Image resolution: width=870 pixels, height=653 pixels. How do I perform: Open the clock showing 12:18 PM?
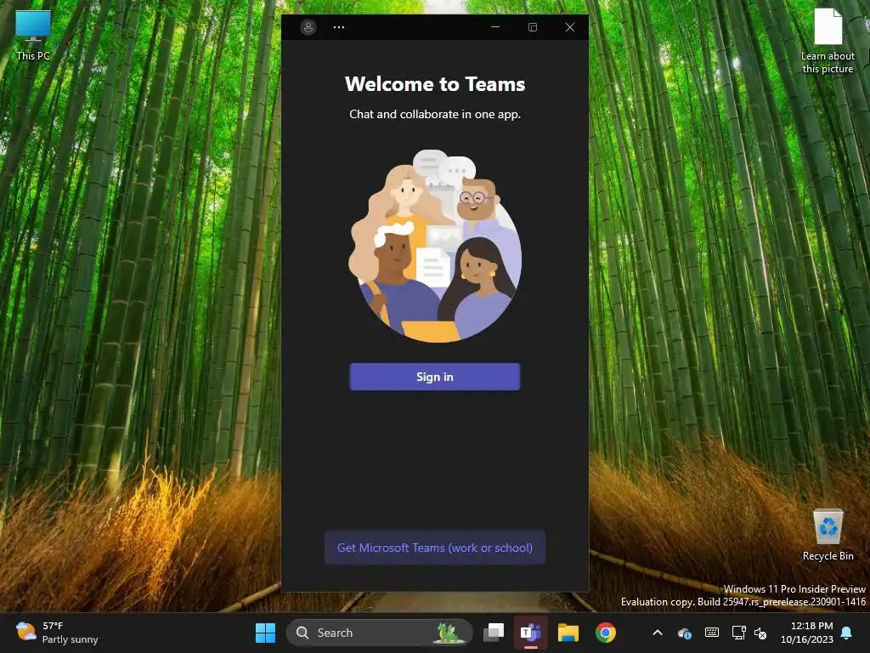coord(806,633)
